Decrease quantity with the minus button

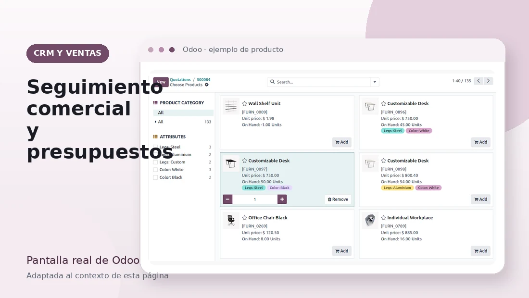click(x=228, y=199)
